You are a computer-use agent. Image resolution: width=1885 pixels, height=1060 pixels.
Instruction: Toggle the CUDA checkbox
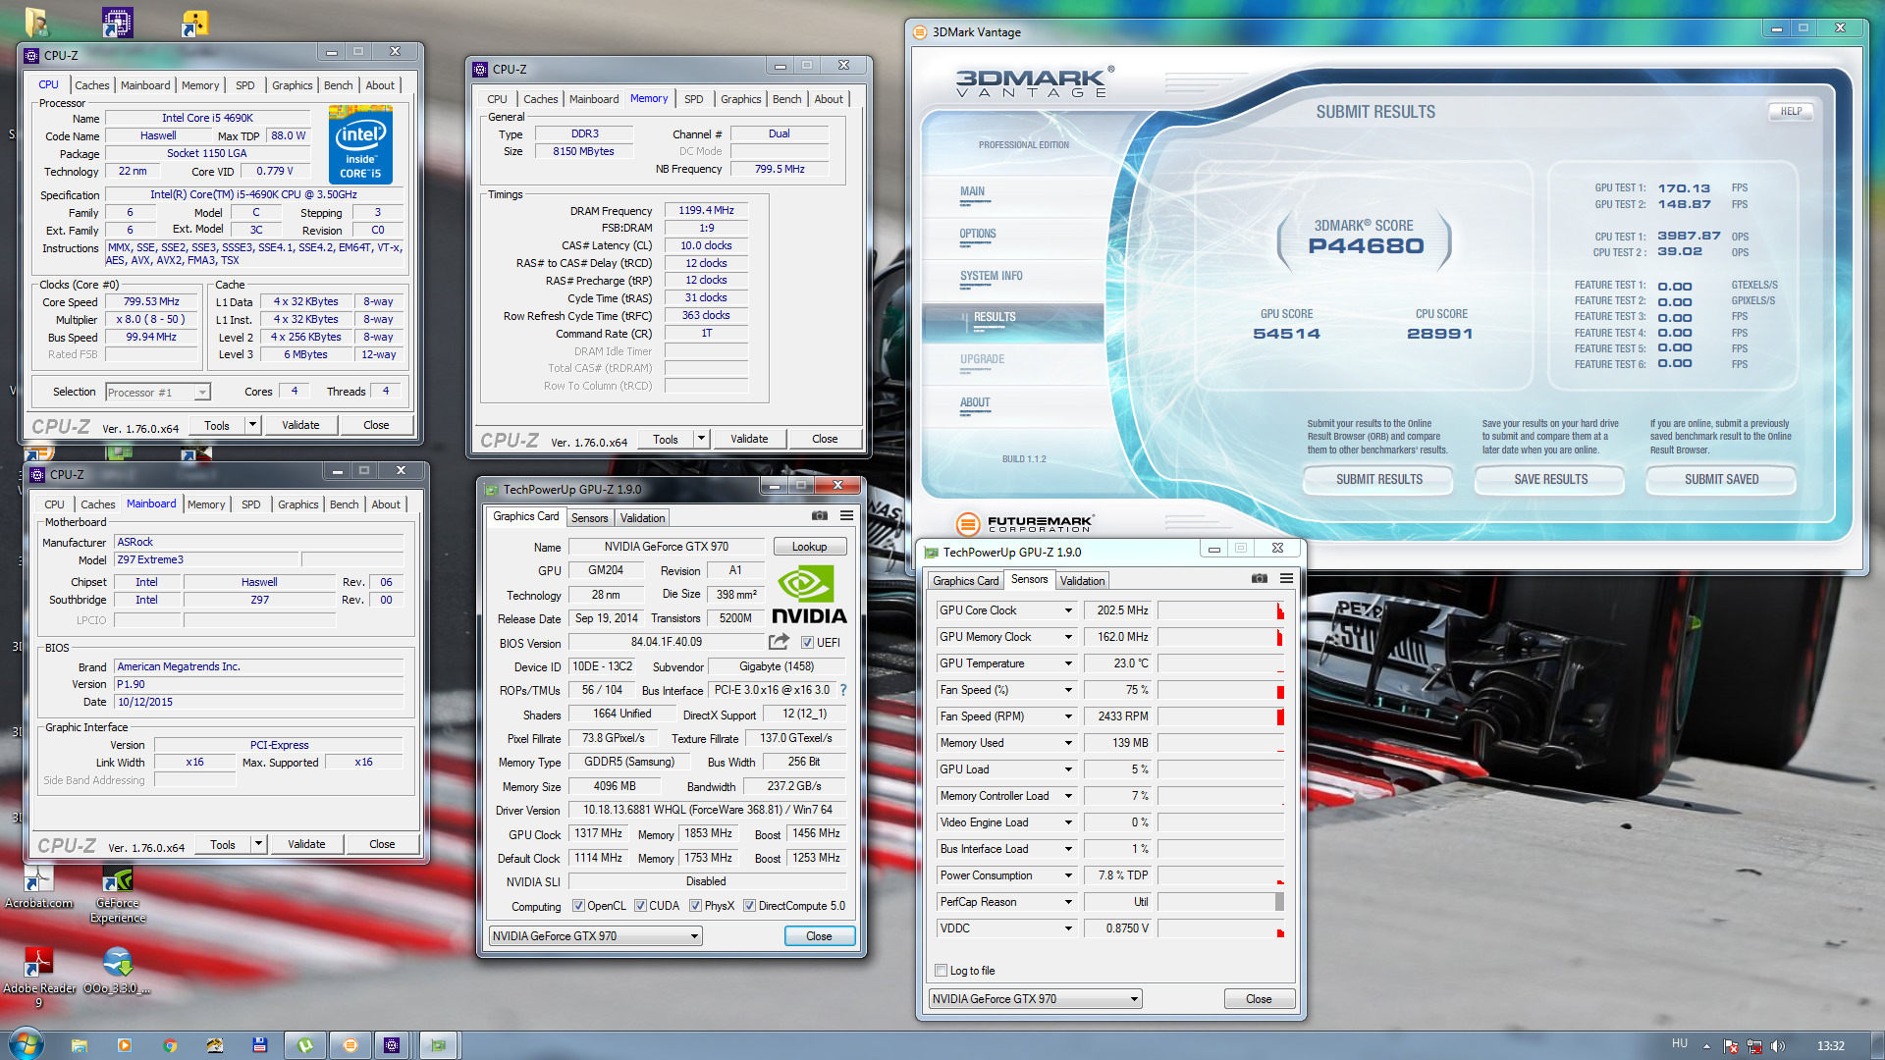[640, 906]
